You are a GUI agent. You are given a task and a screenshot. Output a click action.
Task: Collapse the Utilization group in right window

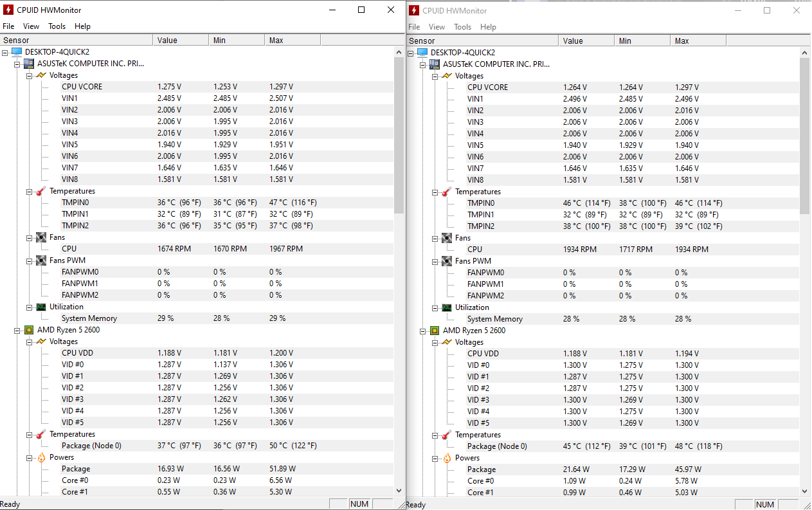pos(435,307)
